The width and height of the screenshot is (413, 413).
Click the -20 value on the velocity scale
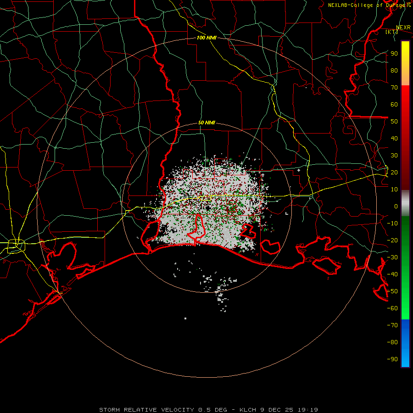coord(392,240)
